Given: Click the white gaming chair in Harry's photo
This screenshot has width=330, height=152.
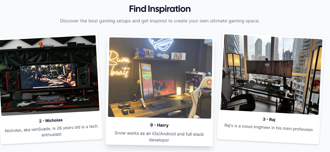Looking at the screenshot, I should (x=201, y=97).
